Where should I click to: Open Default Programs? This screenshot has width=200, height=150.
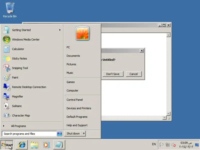[x=82, y=117]
